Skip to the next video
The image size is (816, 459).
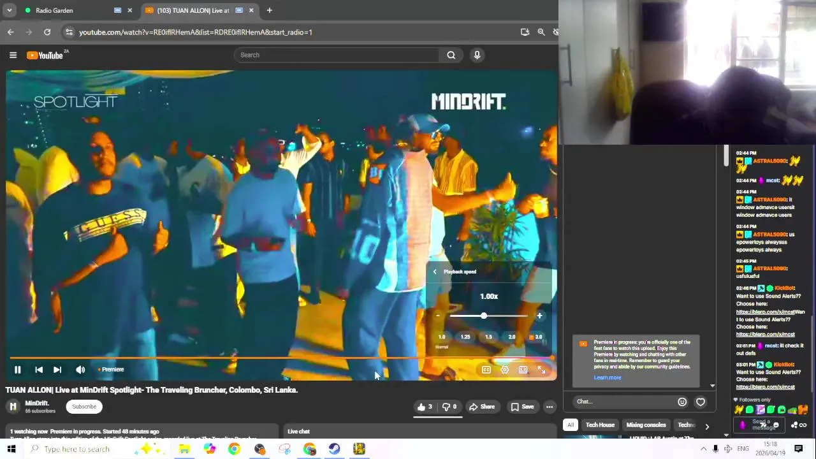[57, 370]
